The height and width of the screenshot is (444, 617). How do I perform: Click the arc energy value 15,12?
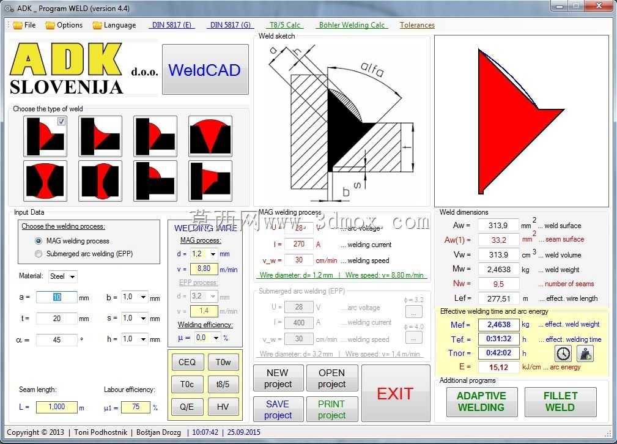pos(498,368)
